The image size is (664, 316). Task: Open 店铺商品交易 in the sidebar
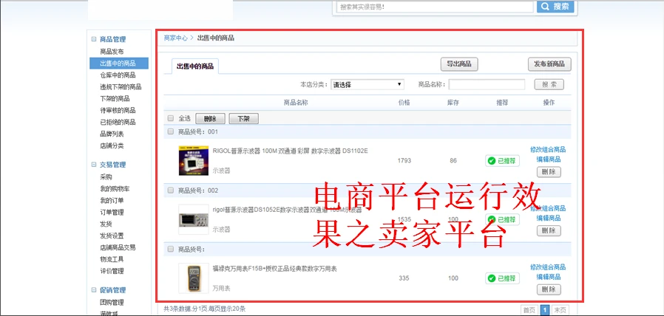[118, 247]
